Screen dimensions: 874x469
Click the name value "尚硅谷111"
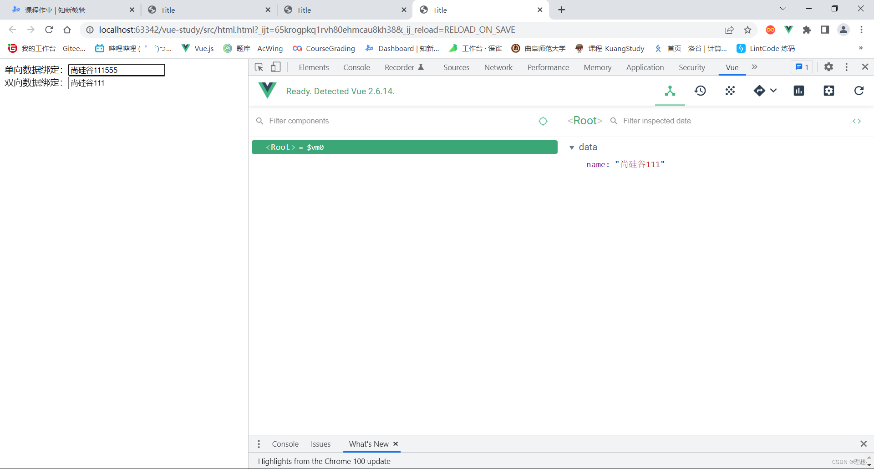pyautogui.click(x=640, y=164)
